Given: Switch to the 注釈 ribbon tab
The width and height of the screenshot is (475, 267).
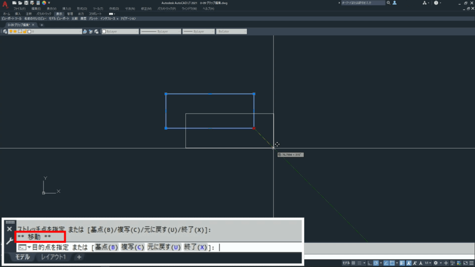Looking at the screenshot, I should coord(28,14).
